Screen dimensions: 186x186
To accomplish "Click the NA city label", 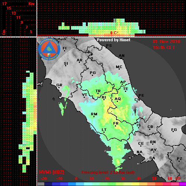I will (x=139, y=152).
